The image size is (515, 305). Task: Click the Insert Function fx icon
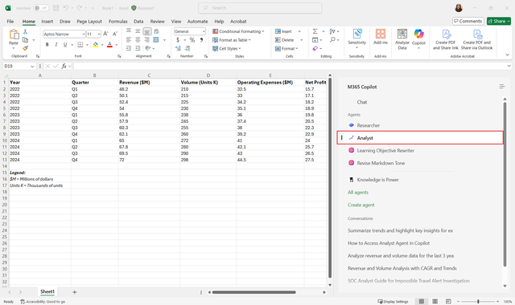pos(64,66)
